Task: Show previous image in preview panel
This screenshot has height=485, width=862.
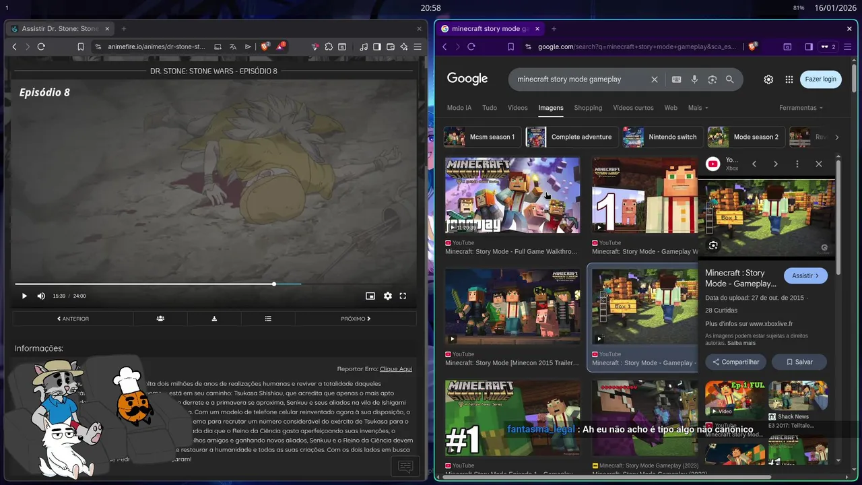Action: [x=754, y=164]
